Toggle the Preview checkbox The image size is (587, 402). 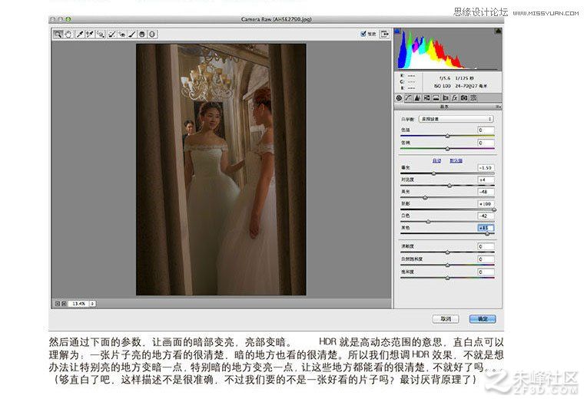click(363, 34)
